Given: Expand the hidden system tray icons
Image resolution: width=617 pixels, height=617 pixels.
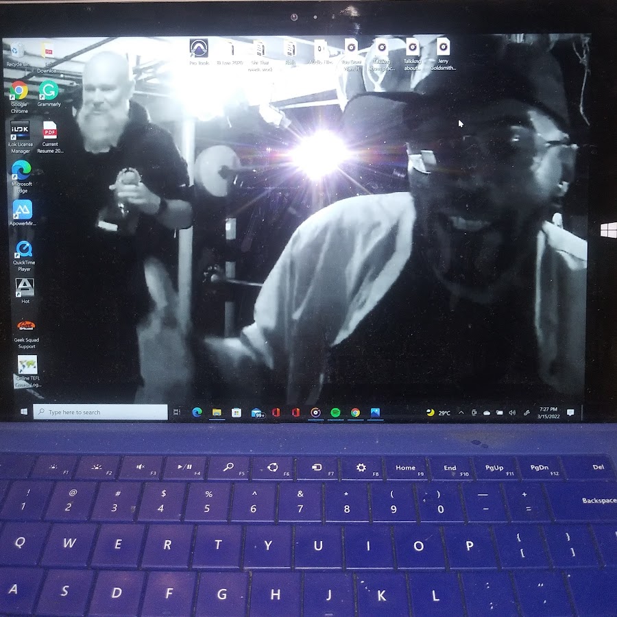Looking at the screenshot, I should click(461, 413).
